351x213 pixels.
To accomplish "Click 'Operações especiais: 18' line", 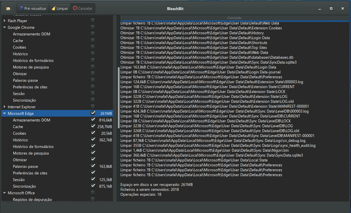I will click(x=141, y=194).
